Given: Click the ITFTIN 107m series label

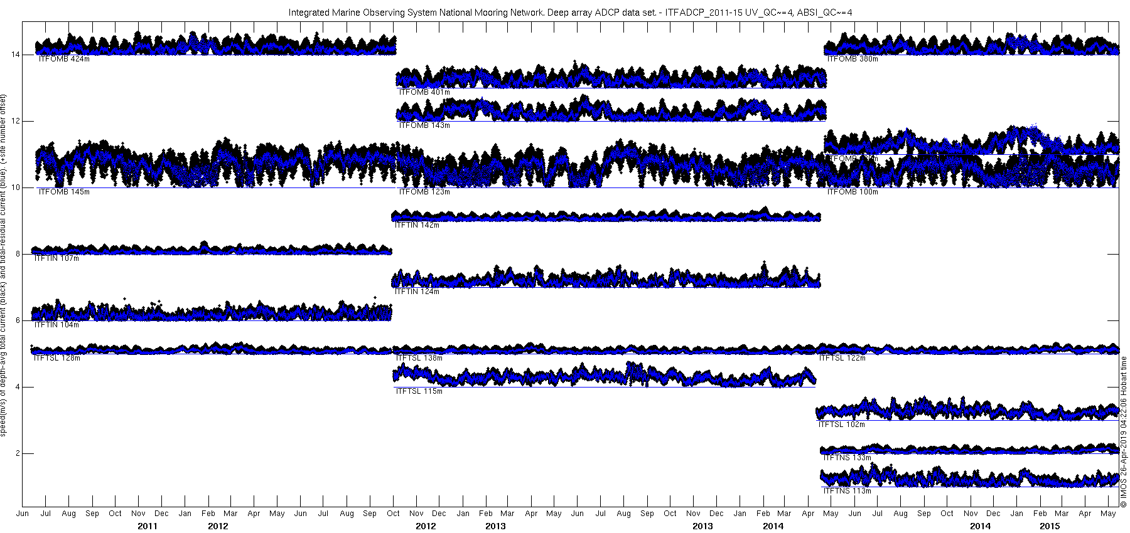Looking at the screenshot, I should 56,258.
